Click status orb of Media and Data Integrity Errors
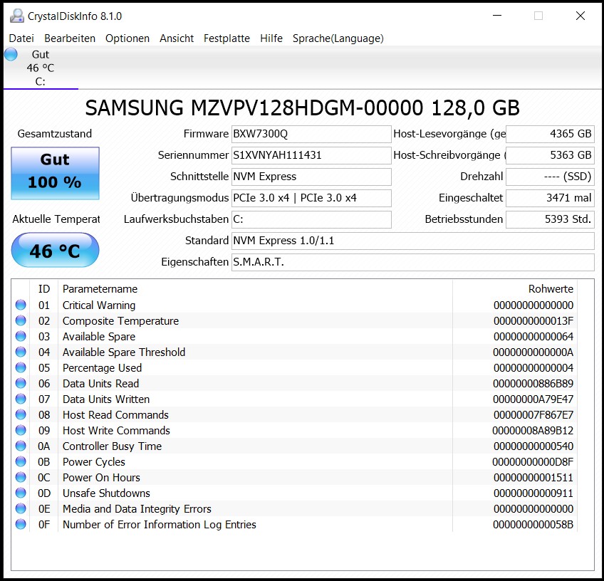The height and width of the screenshot is (581, 604). tap(21, 508)
